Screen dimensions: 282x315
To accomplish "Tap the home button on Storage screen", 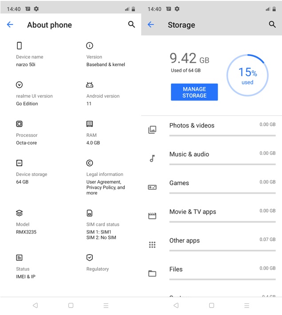I will 211,305.
